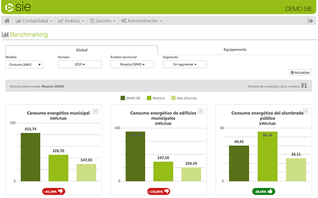
Task: Open chart menu for Consumo energético municipal
Action: point(96,111)
